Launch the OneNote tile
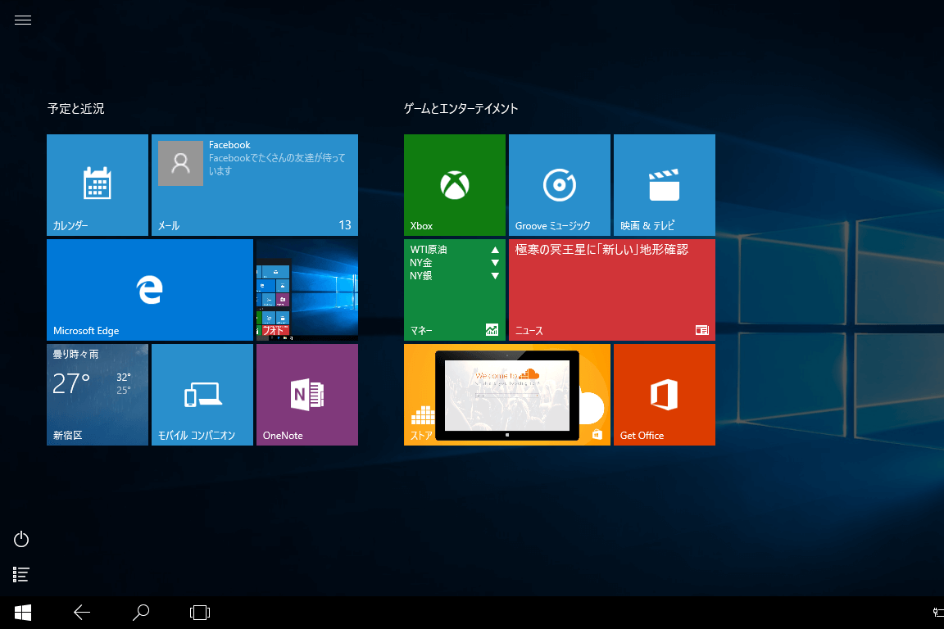Viewport: 944px width, 629px height. [x=307, y=395]
